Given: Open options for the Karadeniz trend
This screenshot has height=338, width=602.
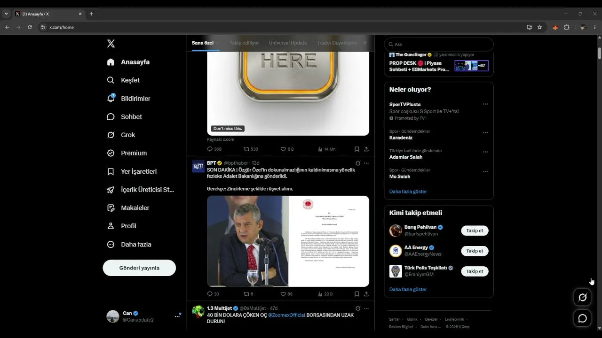Looking at the screenshot, I should [485, 132].
